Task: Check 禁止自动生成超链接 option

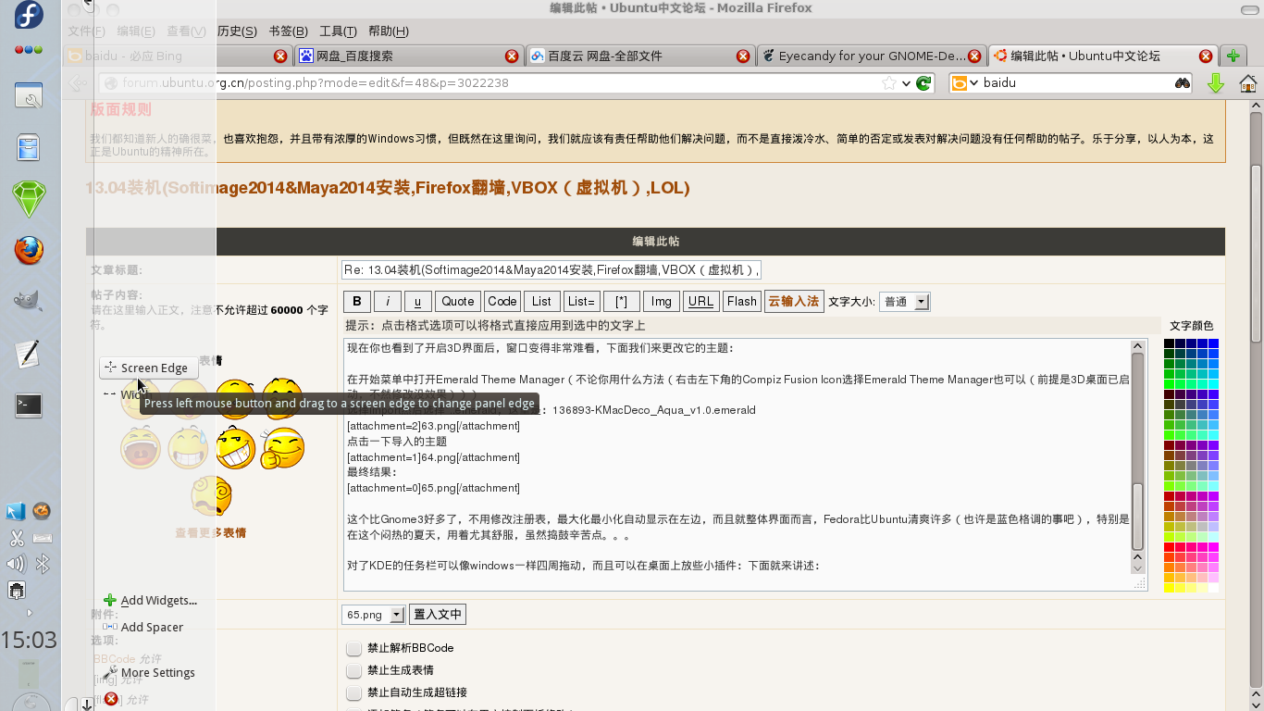Action: point(353,692)
